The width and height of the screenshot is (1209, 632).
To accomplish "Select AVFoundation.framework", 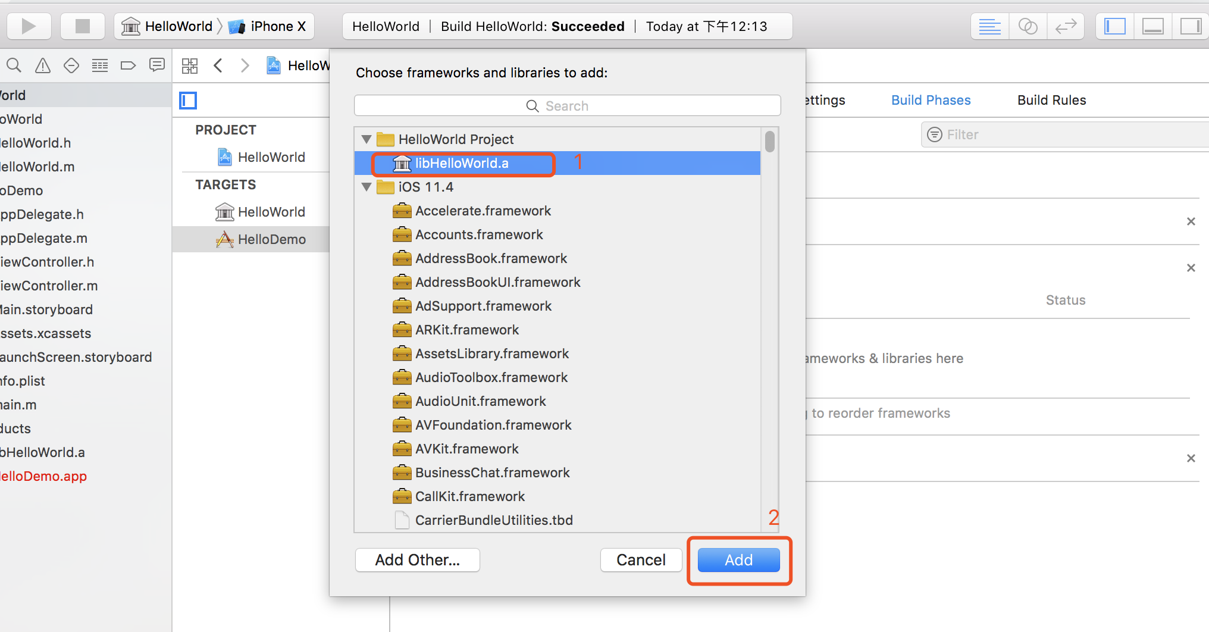I will [x=557, y=425].
